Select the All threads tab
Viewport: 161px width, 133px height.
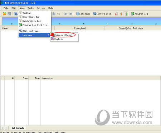pos(18,128)
